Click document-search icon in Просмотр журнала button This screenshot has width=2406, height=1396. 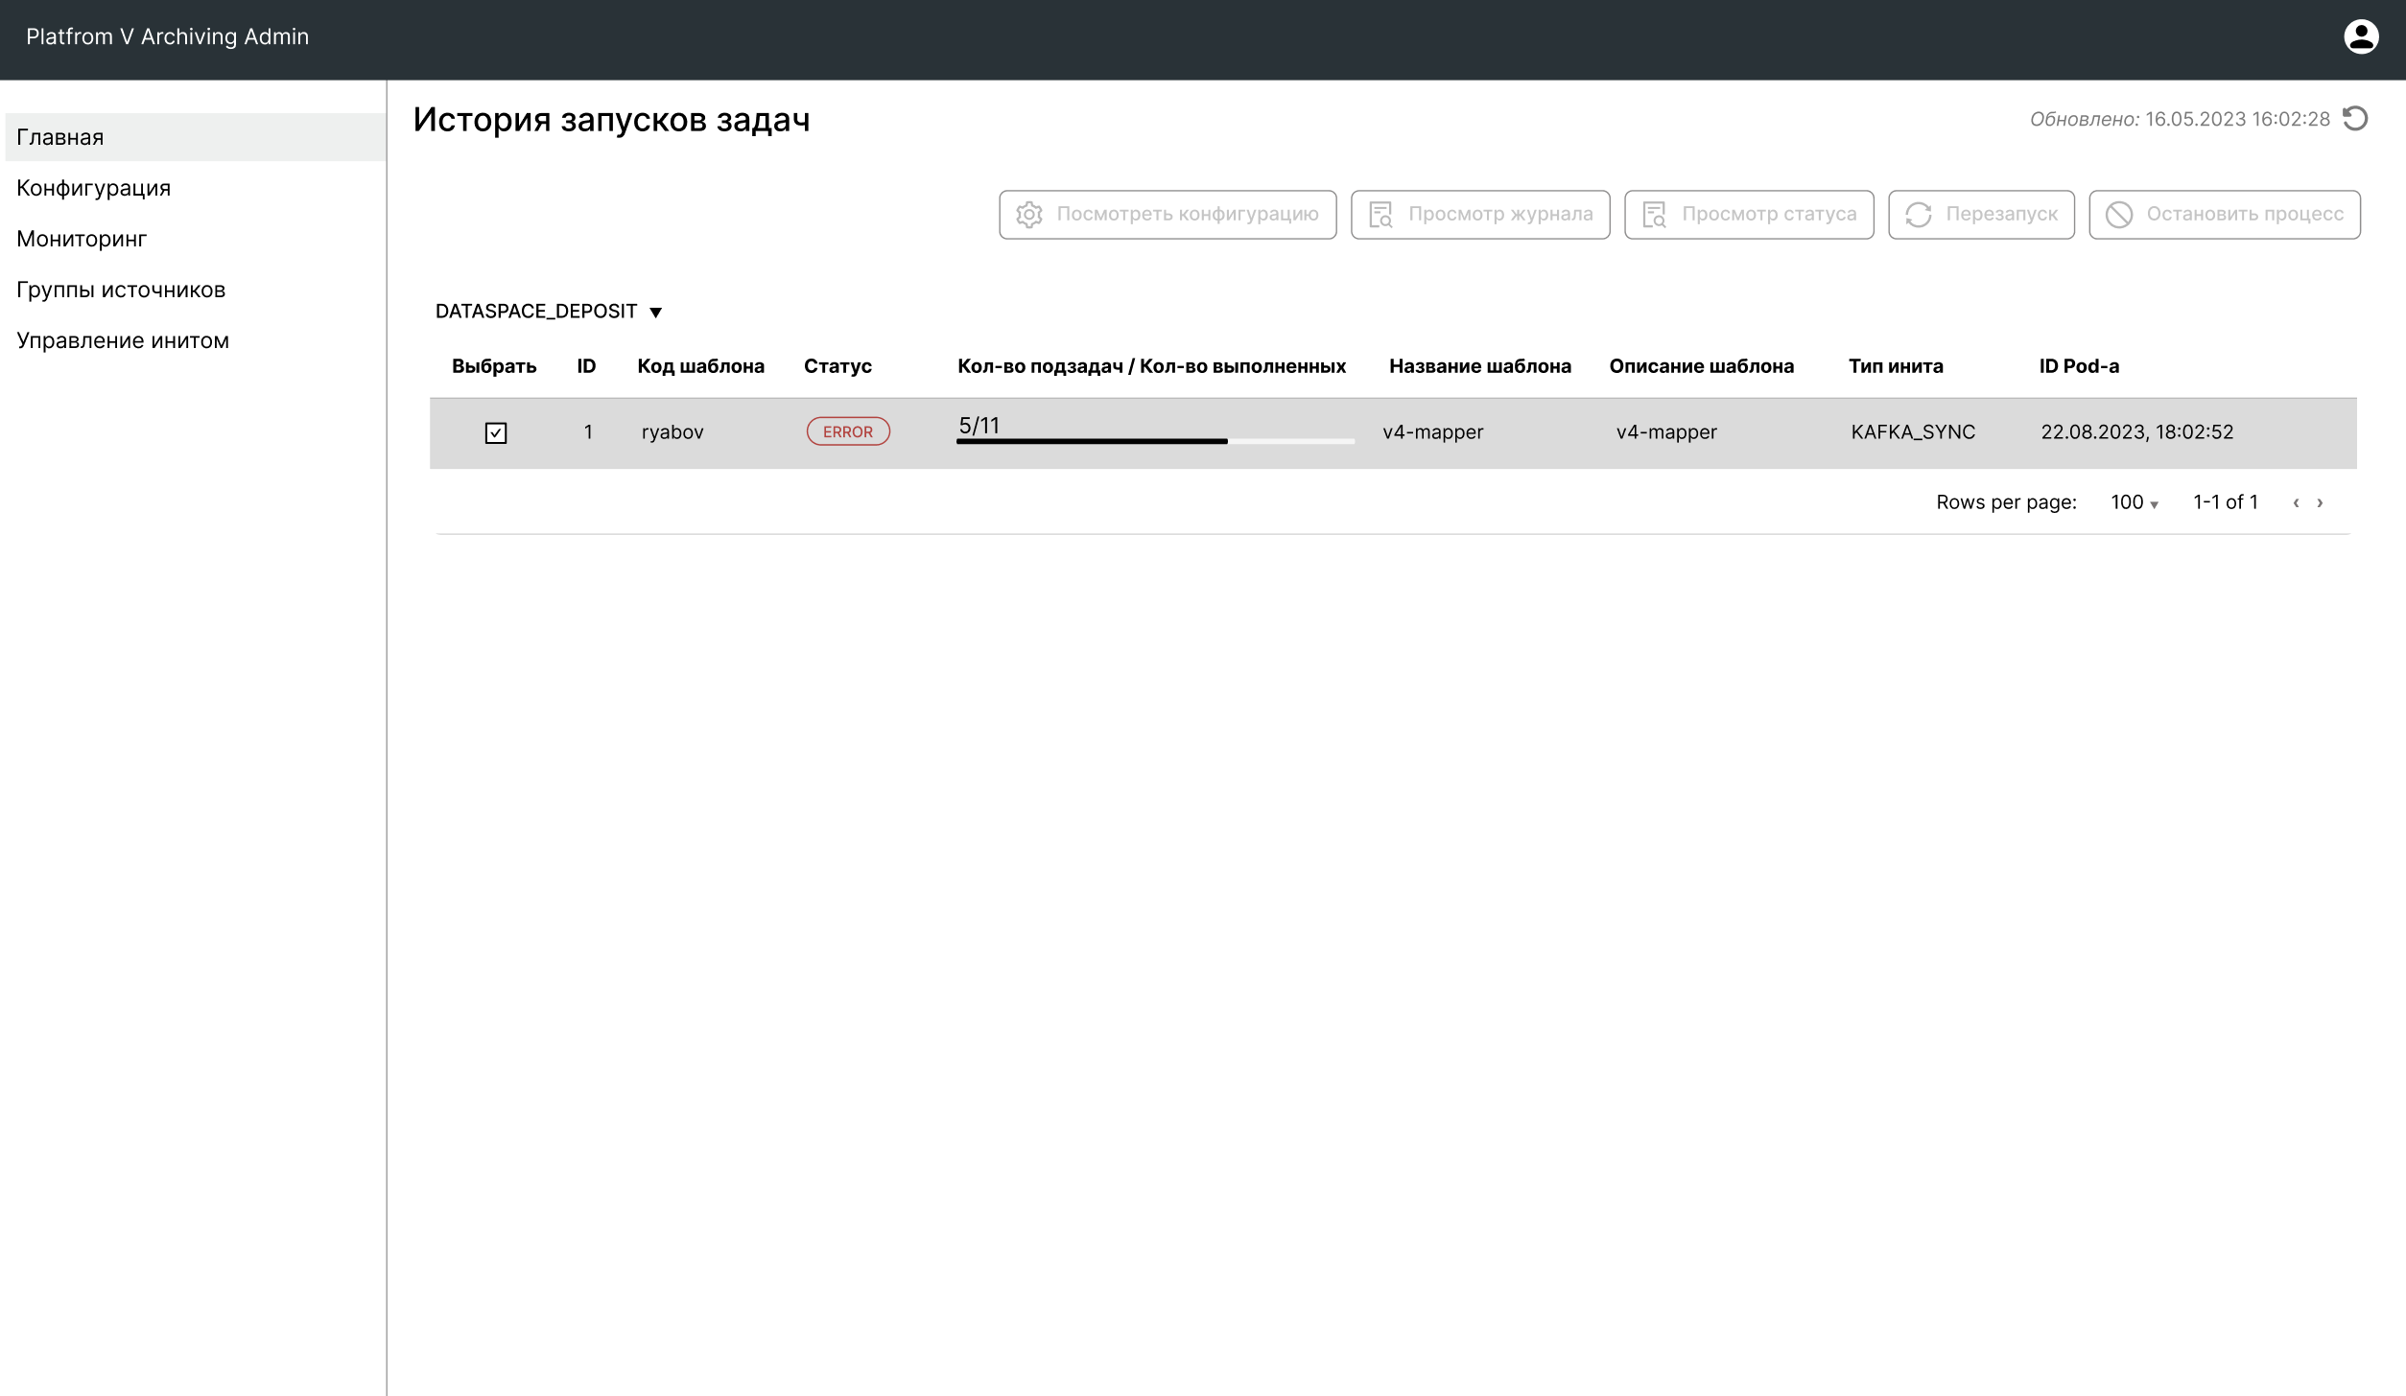tap(1380, 215)
